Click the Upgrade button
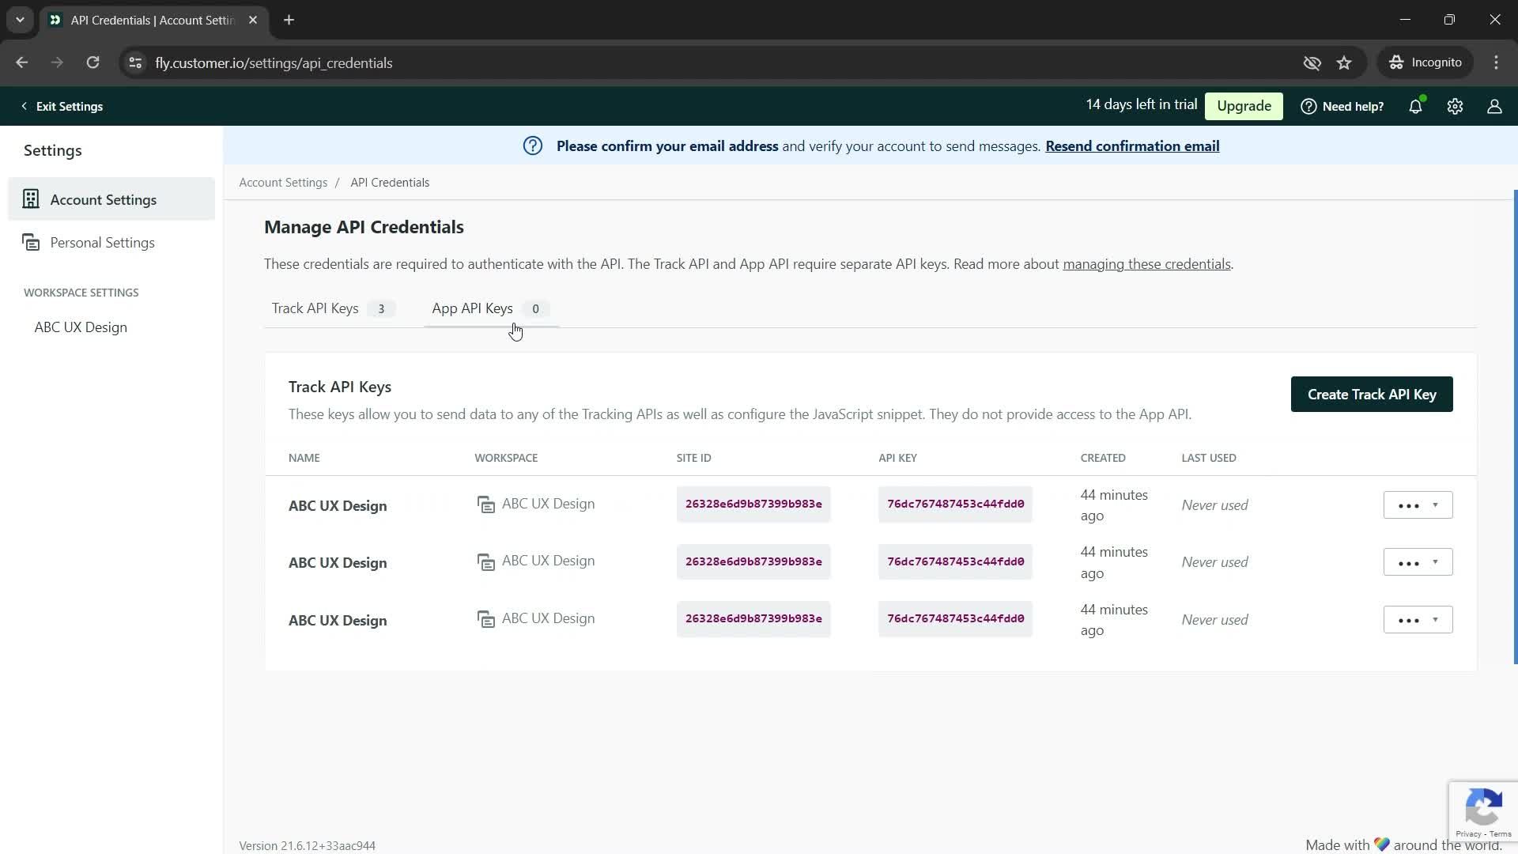 [1244, 106]
